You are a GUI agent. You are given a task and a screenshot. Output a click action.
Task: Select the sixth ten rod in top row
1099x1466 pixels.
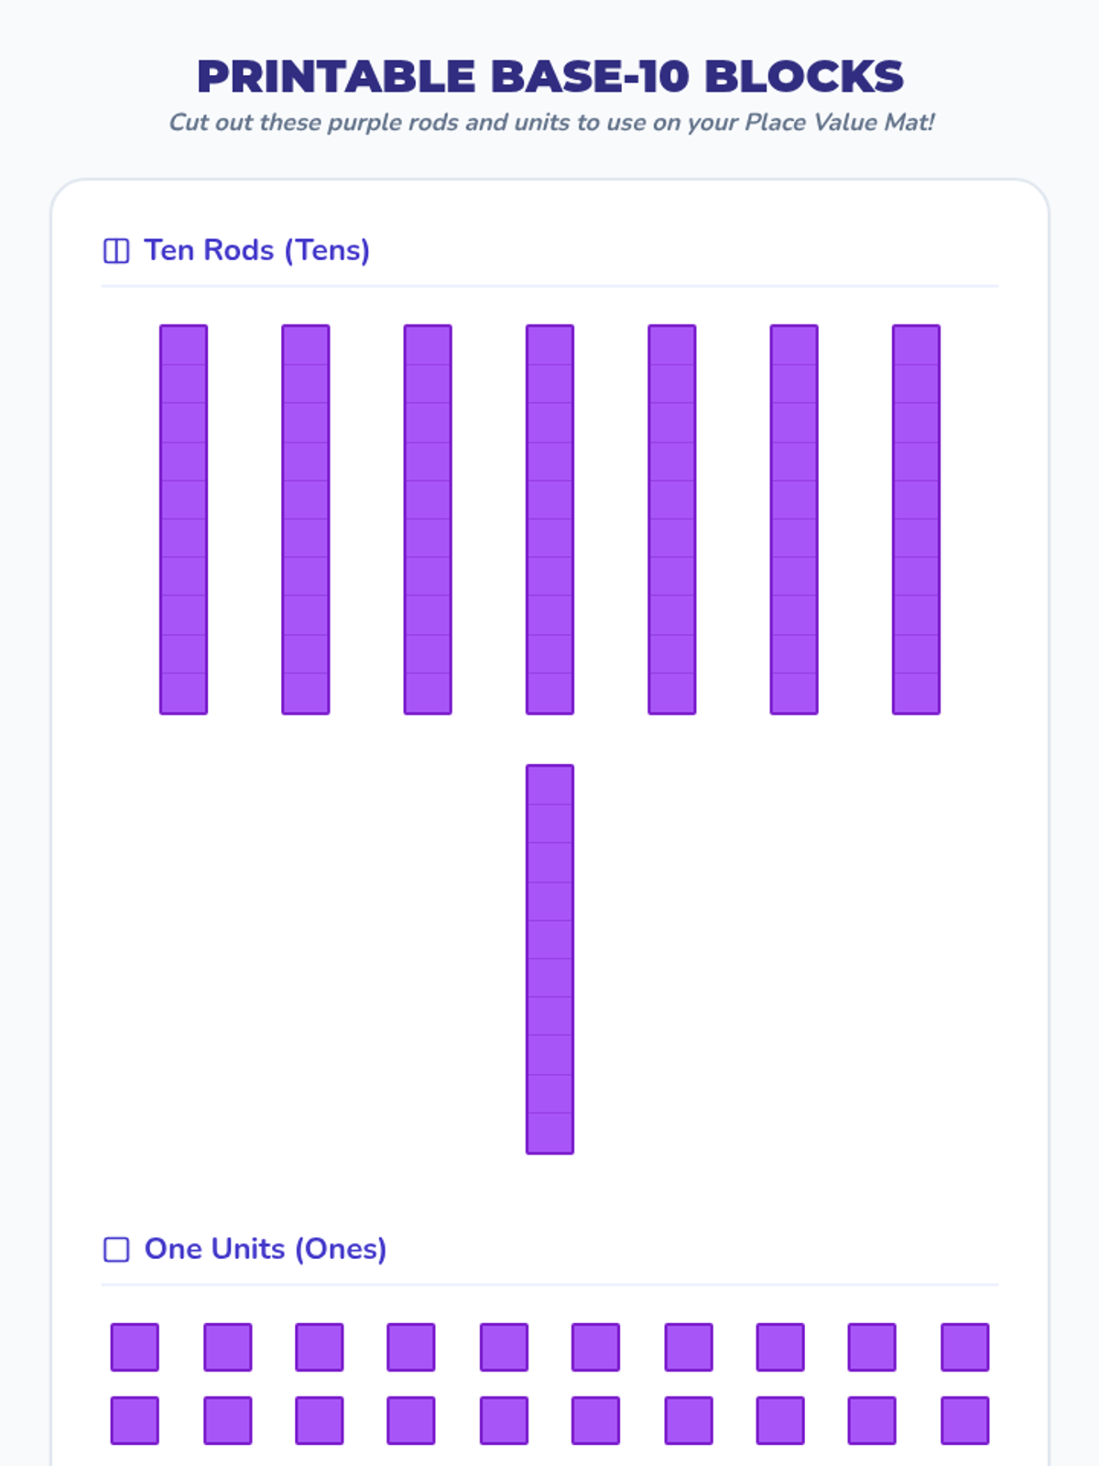(x=794, y=520)
